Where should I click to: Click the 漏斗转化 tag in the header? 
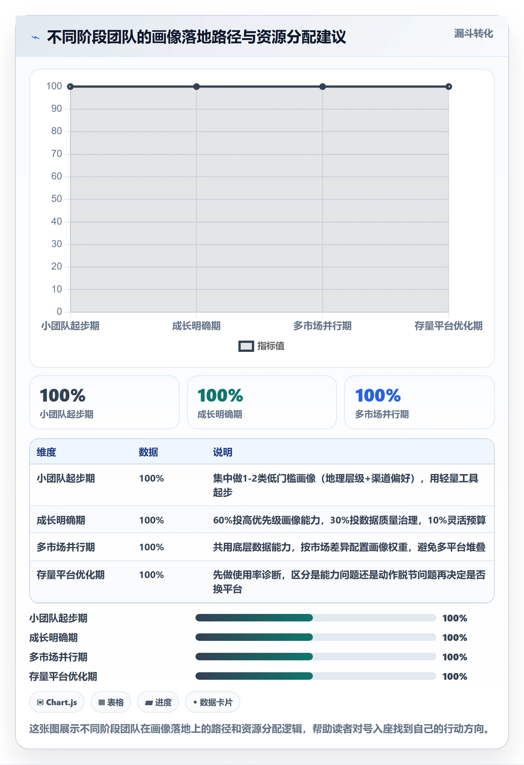point(473,34)
